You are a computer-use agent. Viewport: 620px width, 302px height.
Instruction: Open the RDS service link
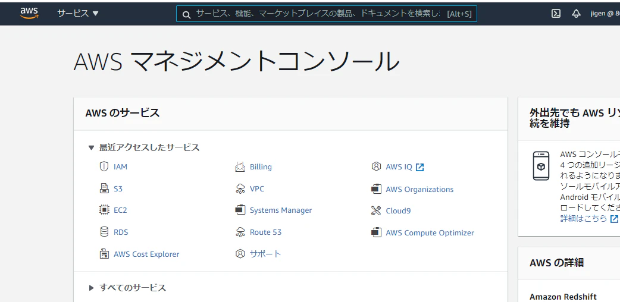pos(121,232)
